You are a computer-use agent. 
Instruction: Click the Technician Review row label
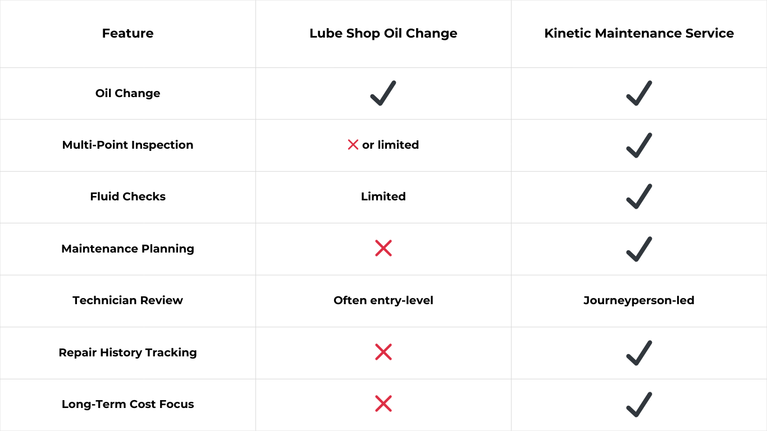click(127, 300)
